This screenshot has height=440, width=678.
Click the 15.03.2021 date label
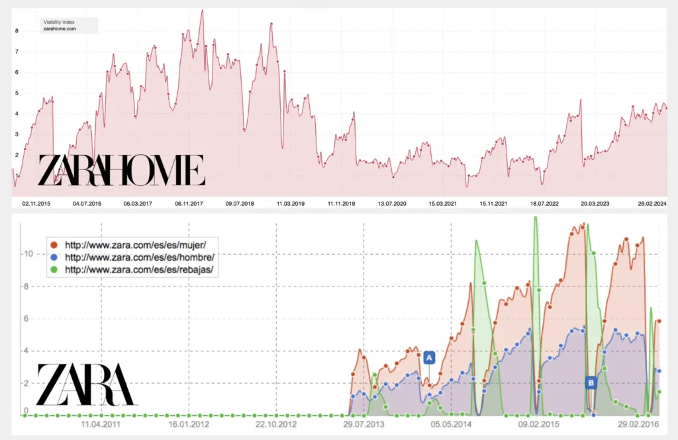click(x=443, y=204)
